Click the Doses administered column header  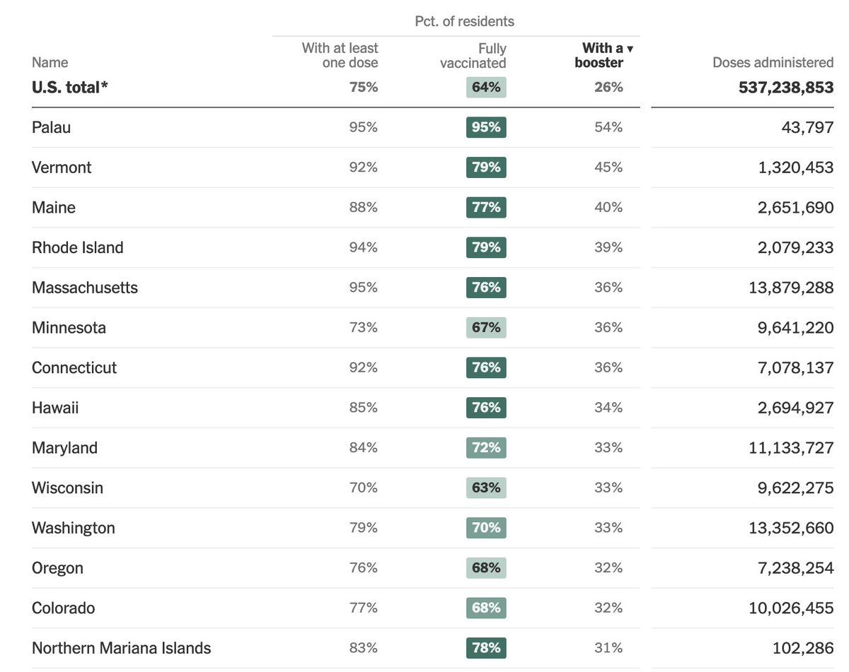point(773,62)
